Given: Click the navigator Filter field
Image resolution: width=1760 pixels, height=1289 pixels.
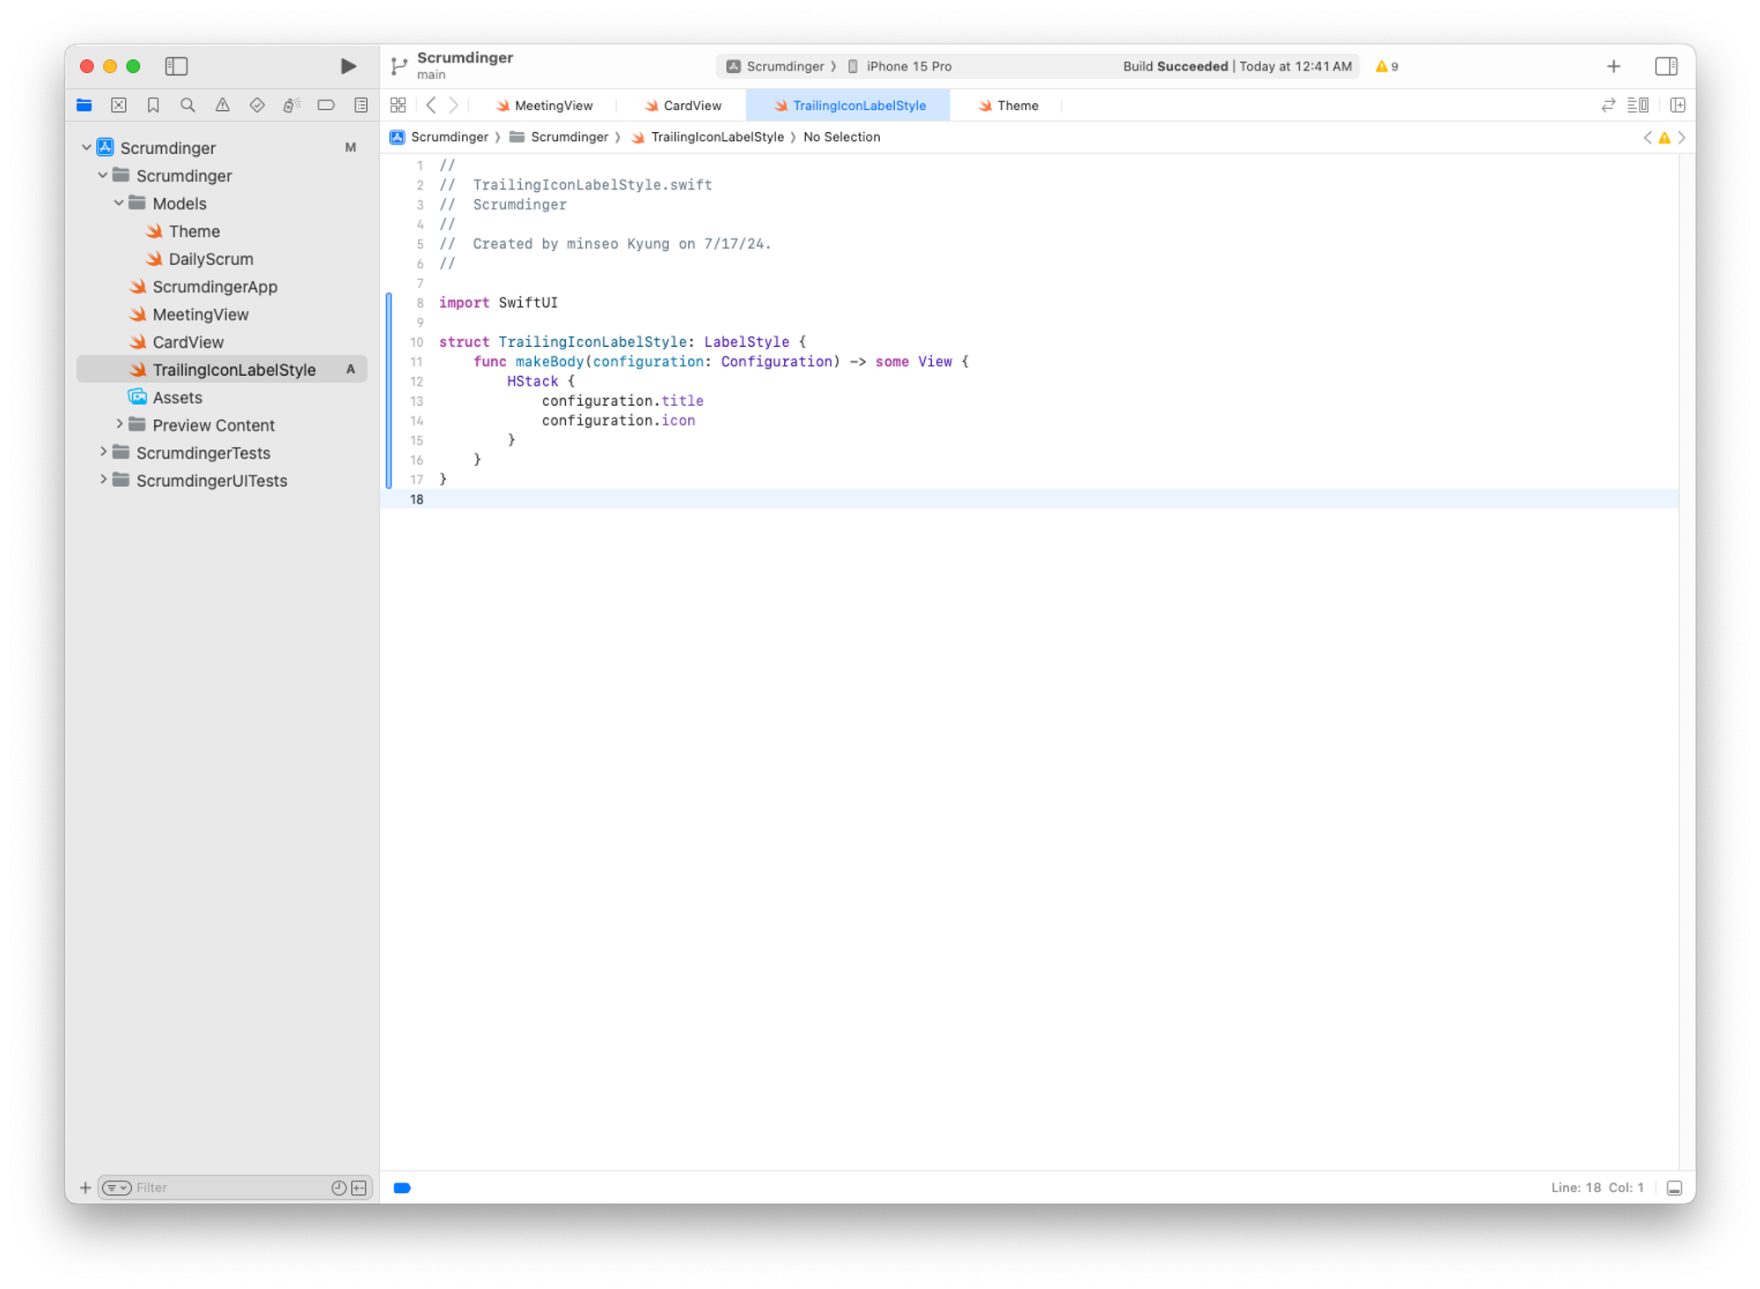Looking at the screenshot, I should [x=229, y=1188].
